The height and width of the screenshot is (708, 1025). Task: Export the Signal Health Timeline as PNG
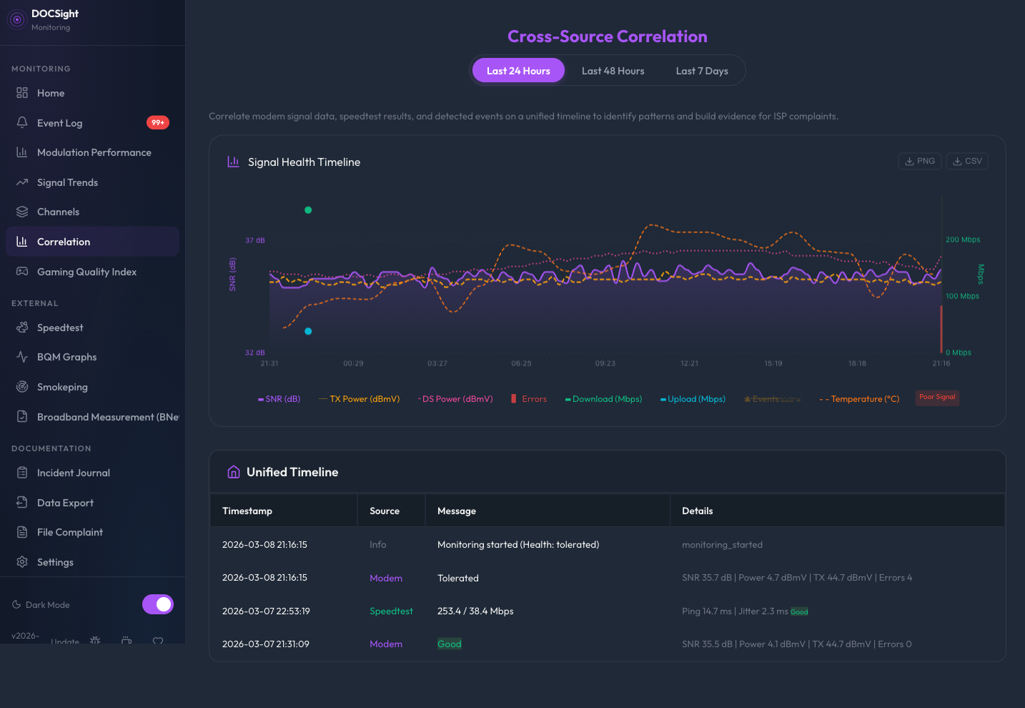point(919,160)
